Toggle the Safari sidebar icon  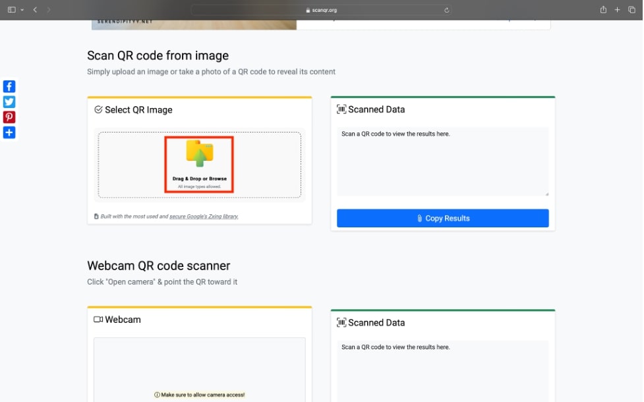[x=11, y=10]
